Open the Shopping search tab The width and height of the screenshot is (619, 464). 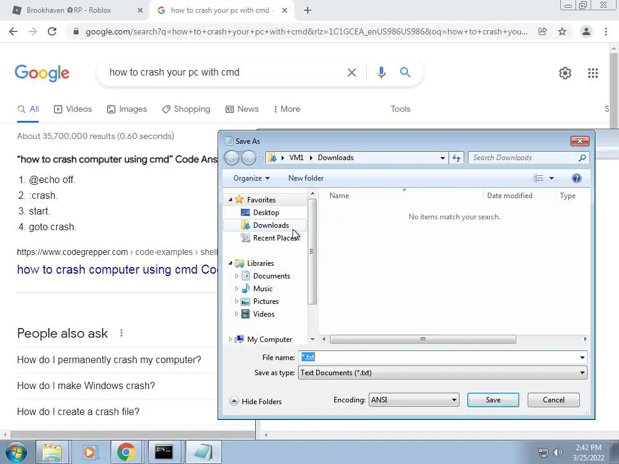pyautogui.click(x=186, y=109)
